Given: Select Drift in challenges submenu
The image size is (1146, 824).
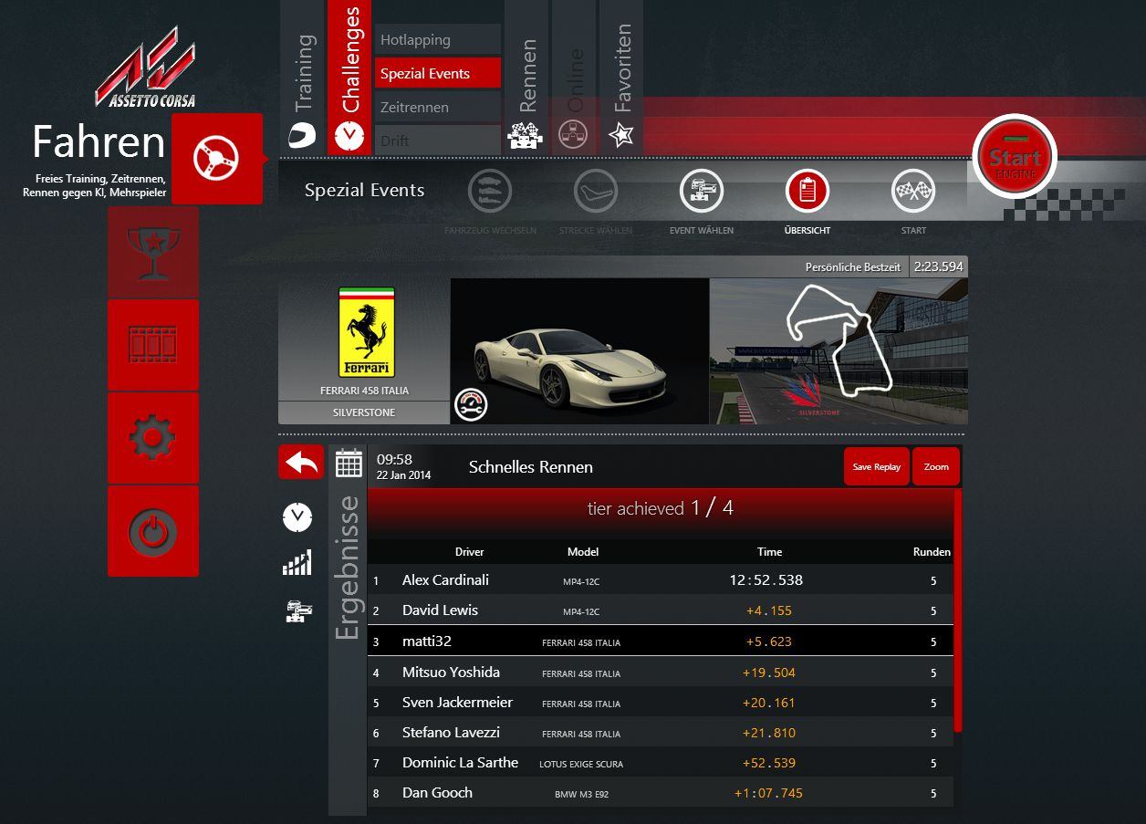Looking at the screenshot, I should click(x=437, y=141).
